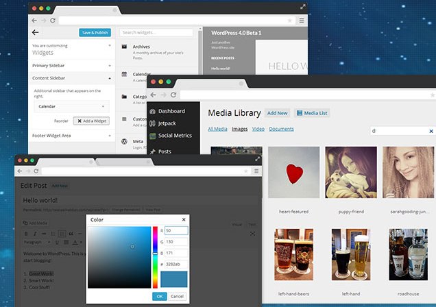Go back with the customizer back arrow
Viewport: 436px width, 307px height.
point(36,32)
